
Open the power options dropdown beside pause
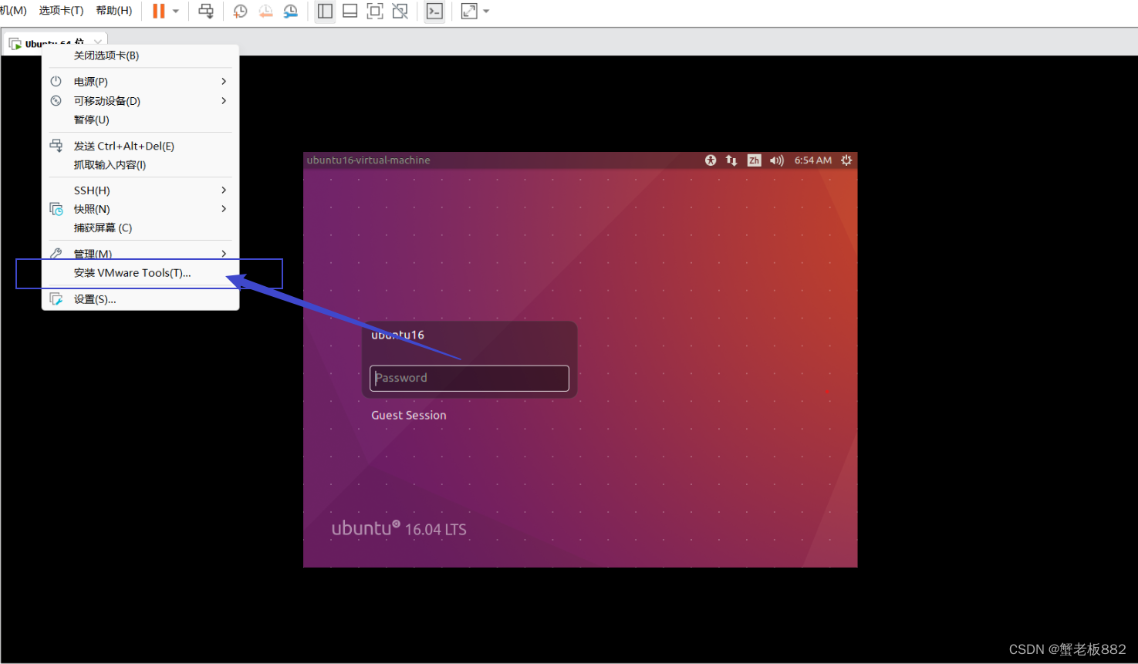click(176, 11)
